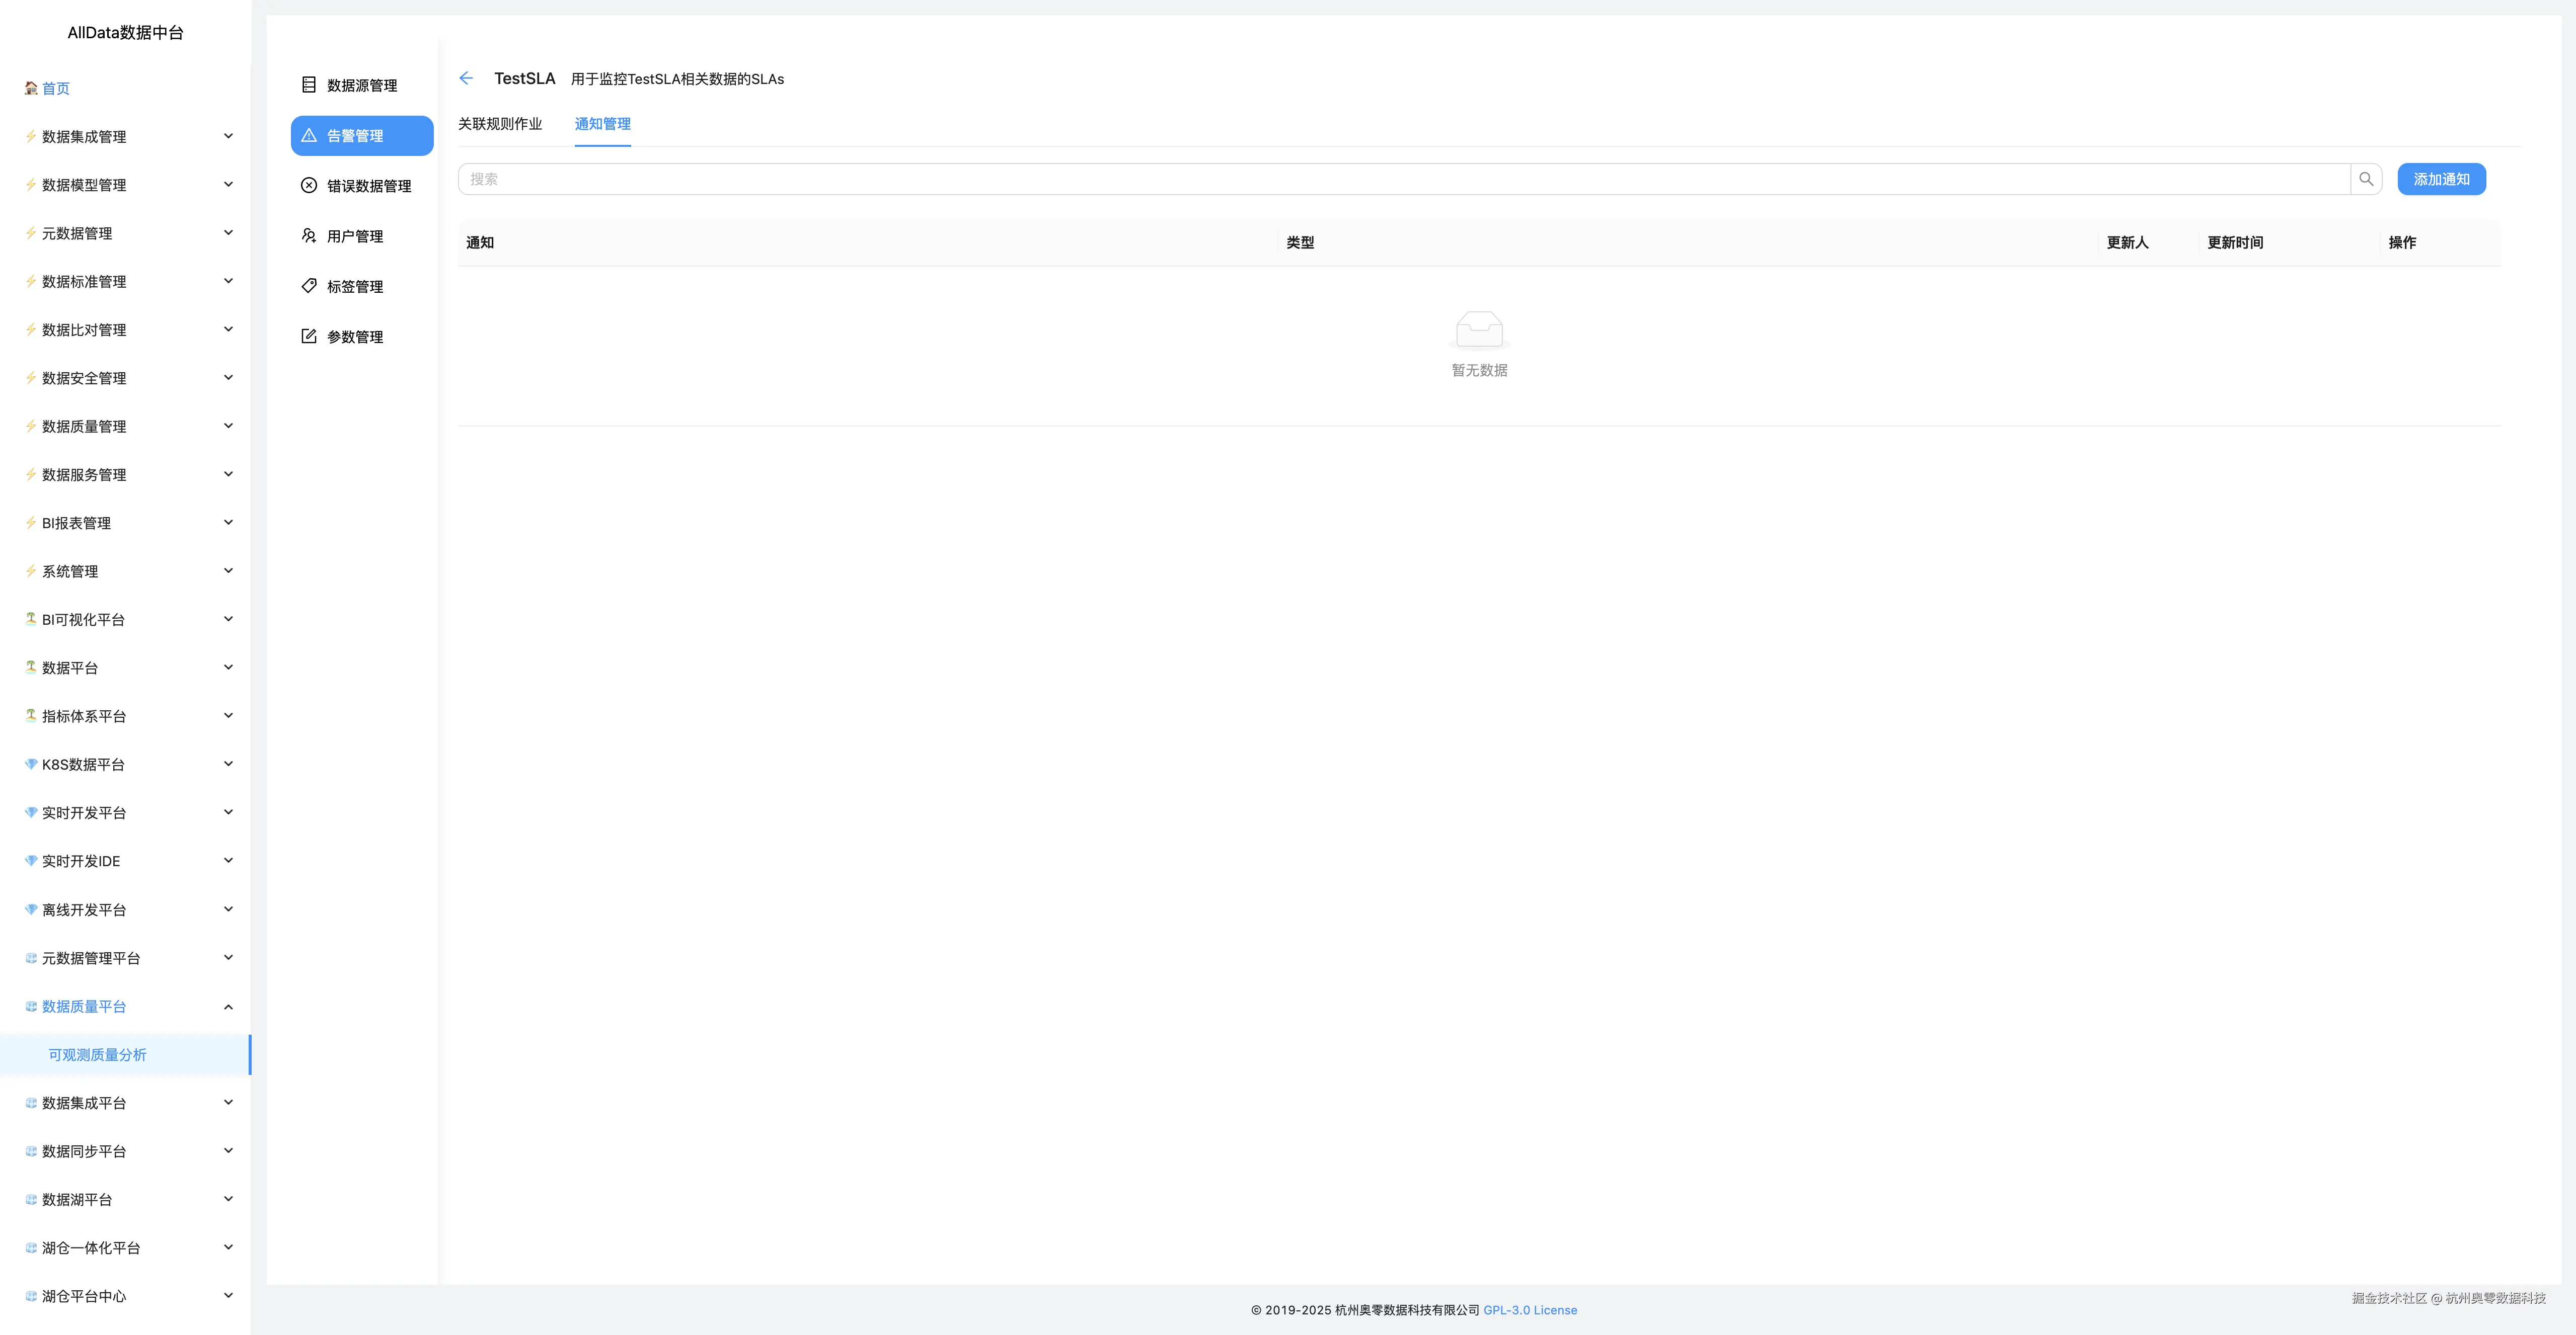Image resolution: width=2576 pixels, height=1335 pixels.
Task: Click the 首页 home icon
Action: [31, 88]
